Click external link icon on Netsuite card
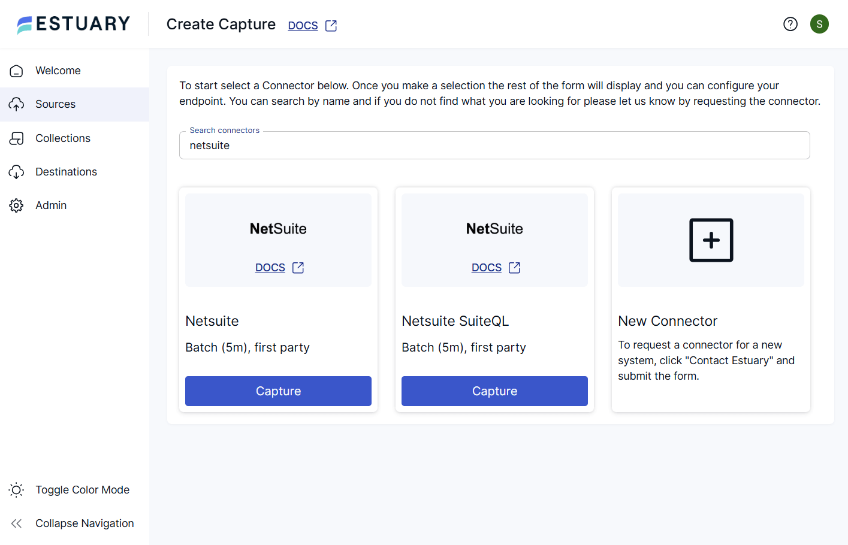848x545 pixels. (298, 268)
